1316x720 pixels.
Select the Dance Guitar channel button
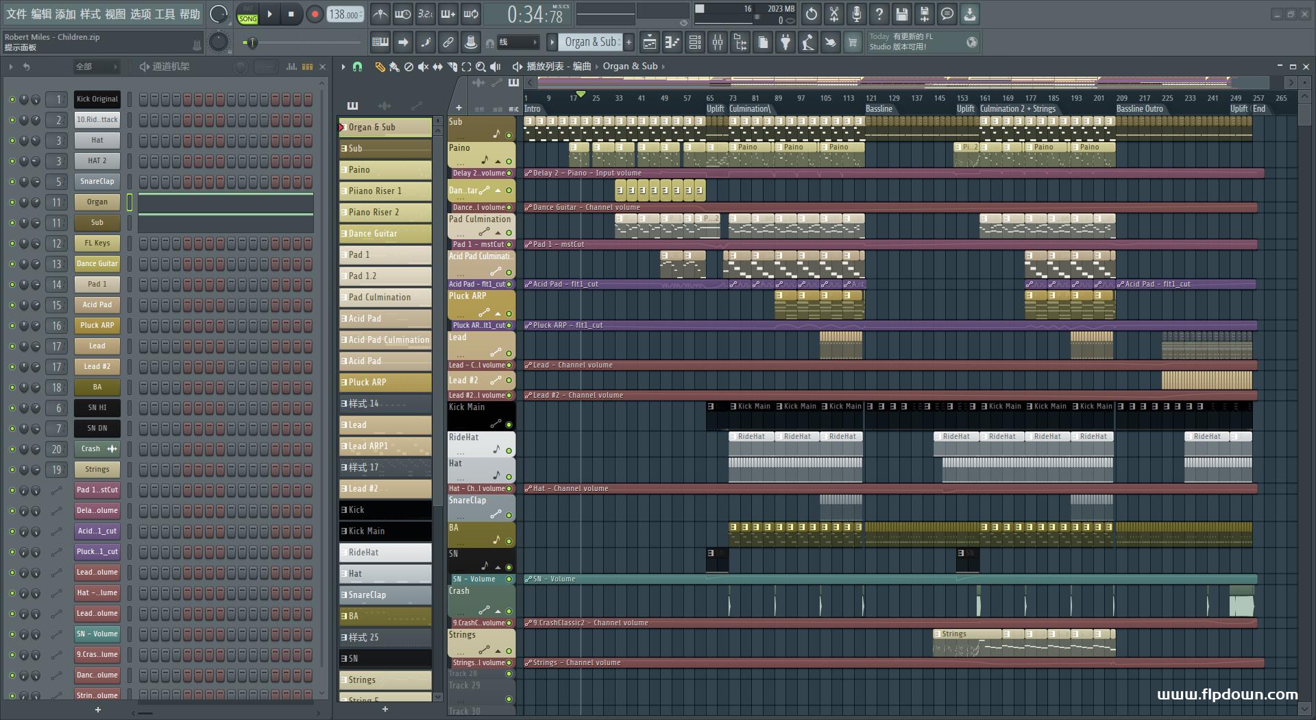click(x=97, y=263)
